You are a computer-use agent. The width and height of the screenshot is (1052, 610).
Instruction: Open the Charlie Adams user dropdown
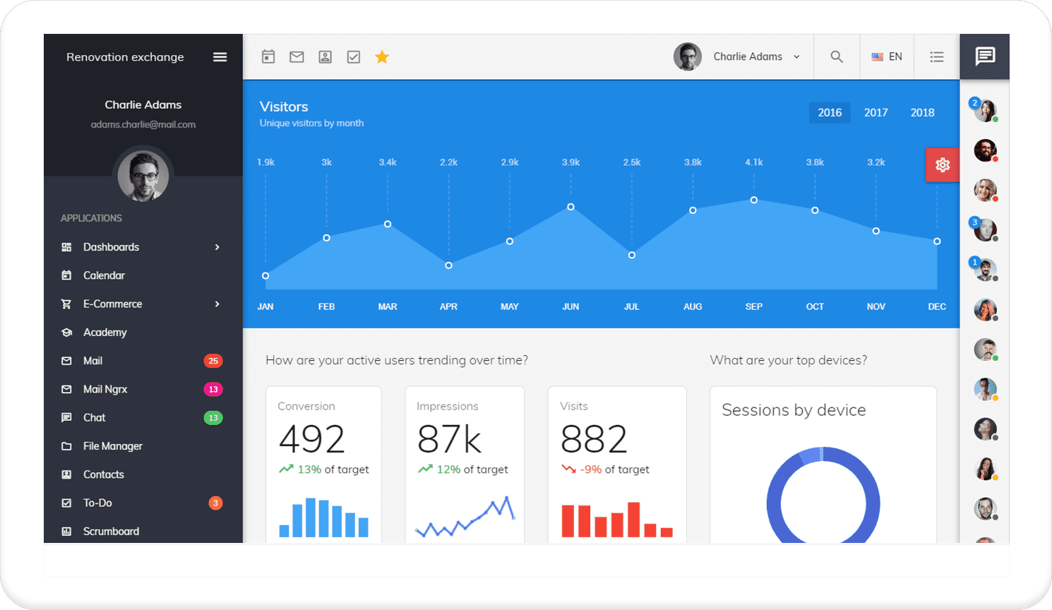[738, 56]
